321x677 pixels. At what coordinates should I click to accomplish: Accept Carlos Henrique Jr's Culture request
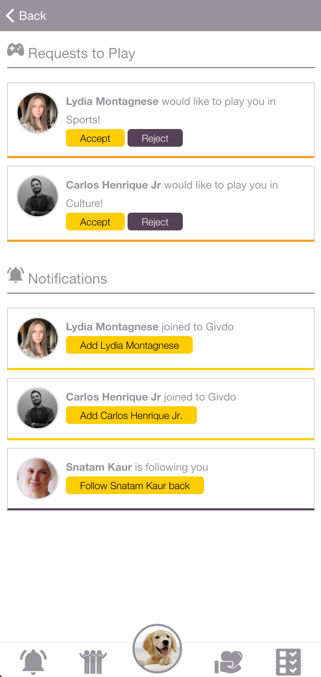coord(95,222)
